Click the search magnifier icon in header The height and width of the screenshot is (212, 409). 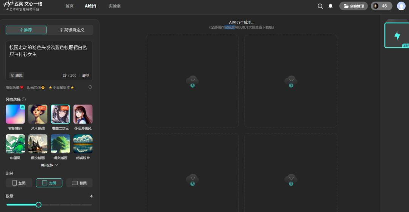tap(320, 6)
